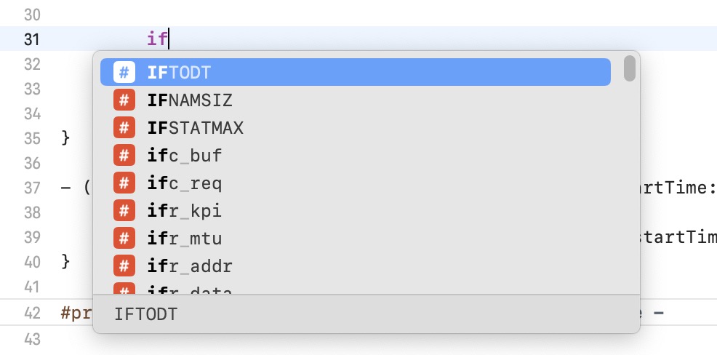
Task: Click the macro icon beside IFTODT
Action: tap(124, 72)
